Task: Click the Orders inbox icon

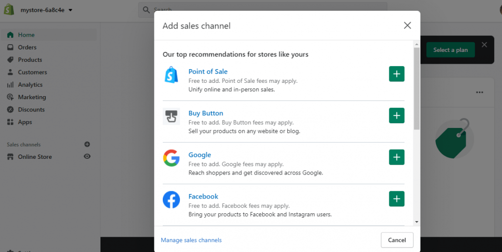Action: pyautogui.click(x=10, y=48)
